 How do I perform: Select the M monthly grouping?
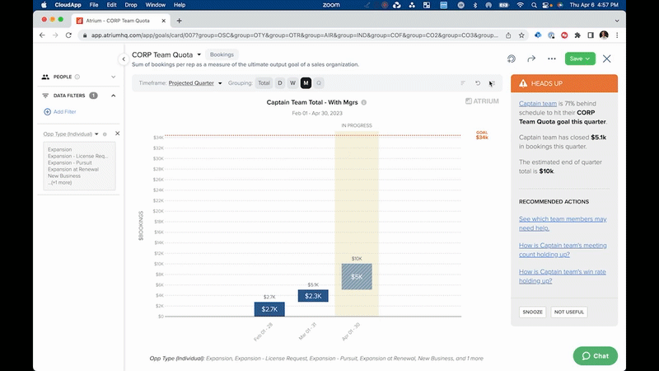click(306, 83)
